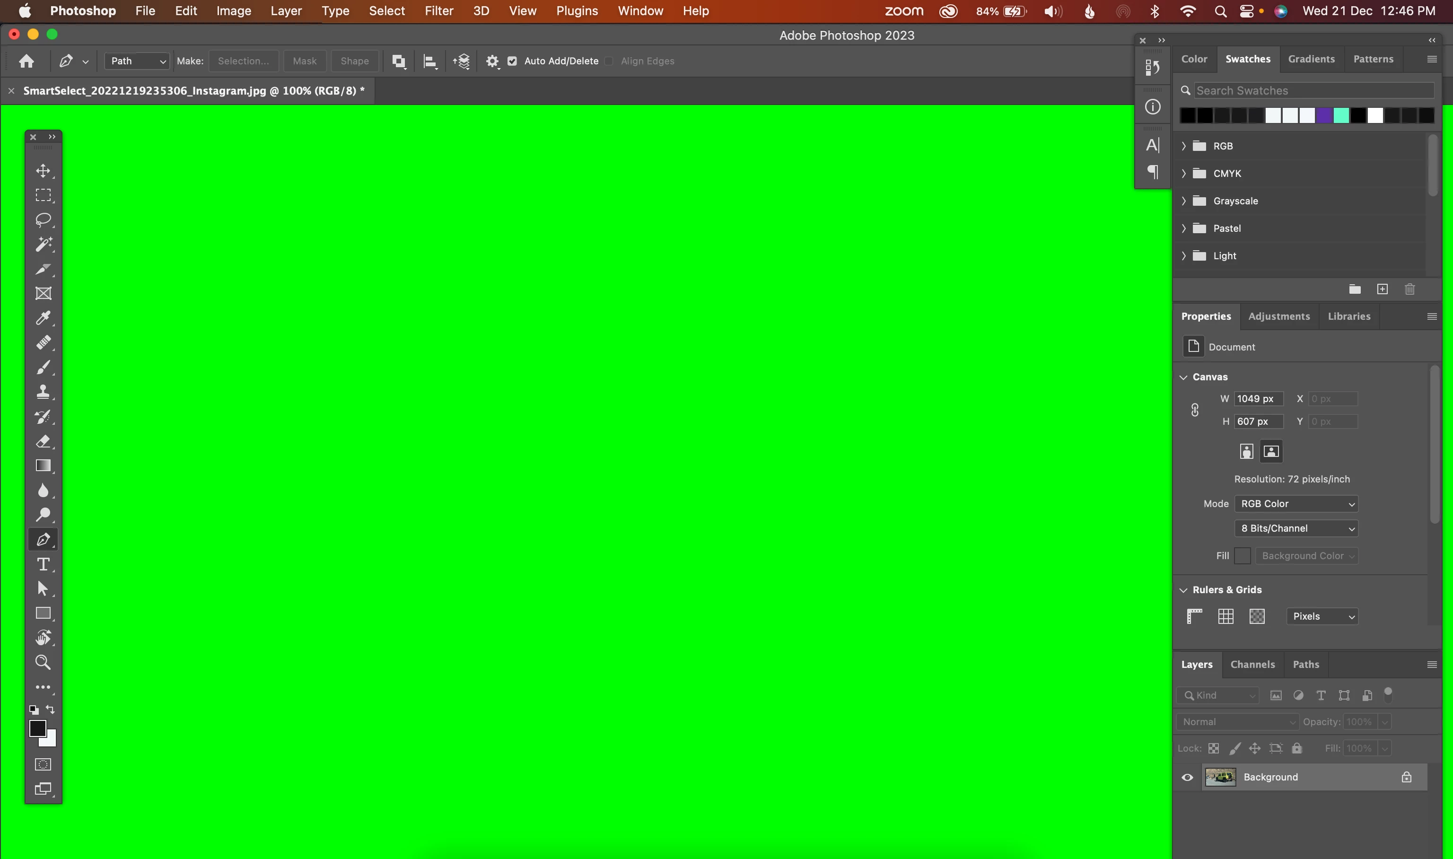
Task: Open the Path mode dropdown
Action: 137,61
